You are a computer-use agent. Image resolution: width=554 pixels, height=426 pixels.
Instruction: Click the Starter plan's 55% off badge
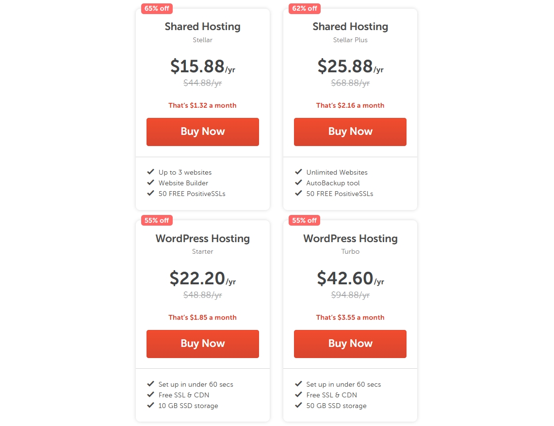coord(157,220)
